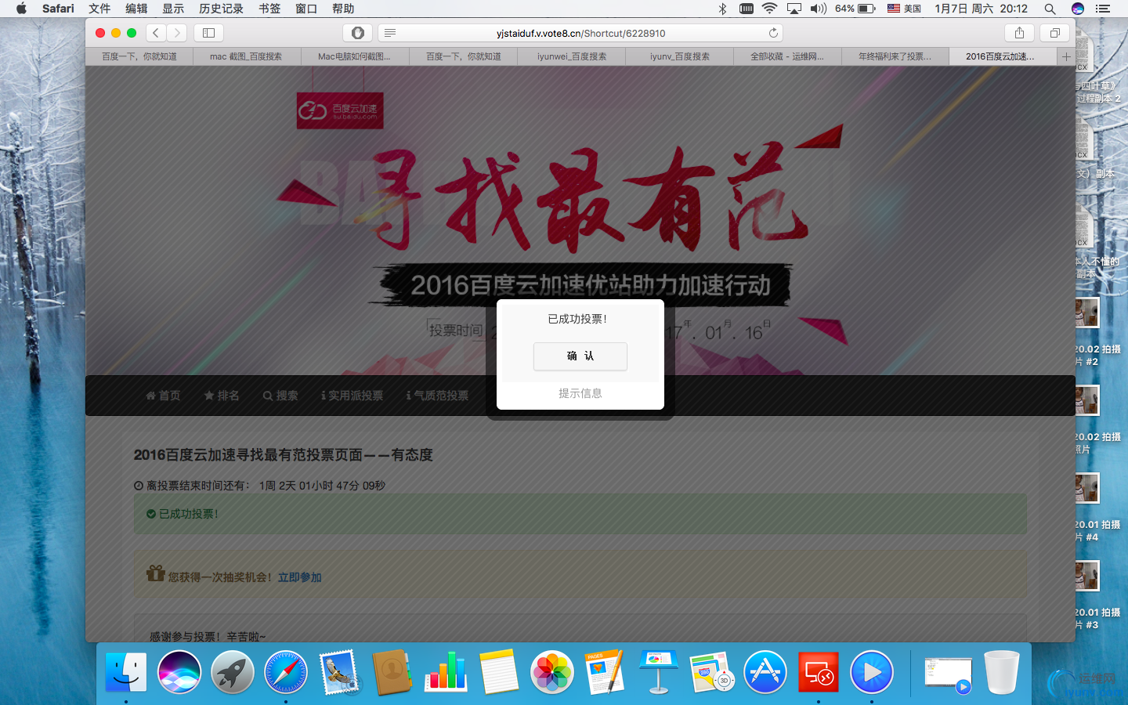Open Maps in the Dock

[712, 672]
